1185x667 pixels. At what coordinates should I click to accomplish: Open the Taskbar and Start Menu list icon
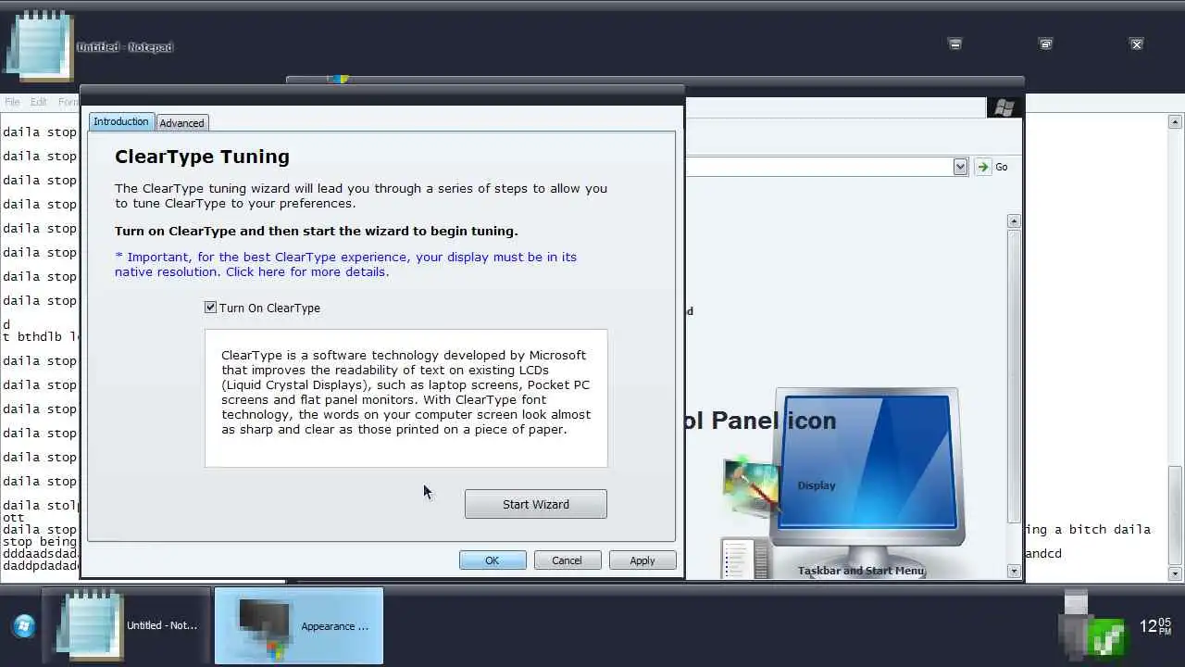point(745,559)
